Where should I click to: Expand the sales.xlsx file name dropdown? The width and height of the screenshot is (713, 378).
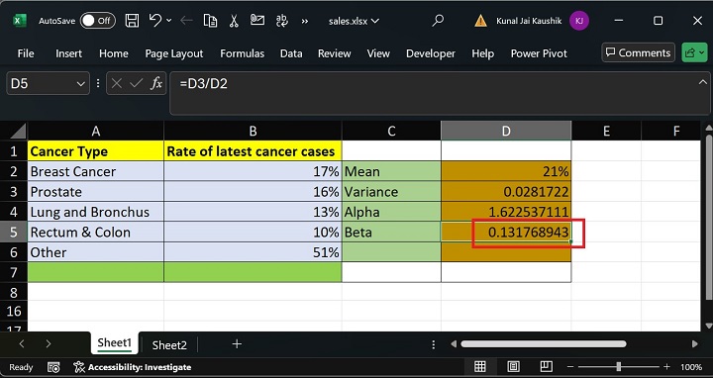coord(375,21)
